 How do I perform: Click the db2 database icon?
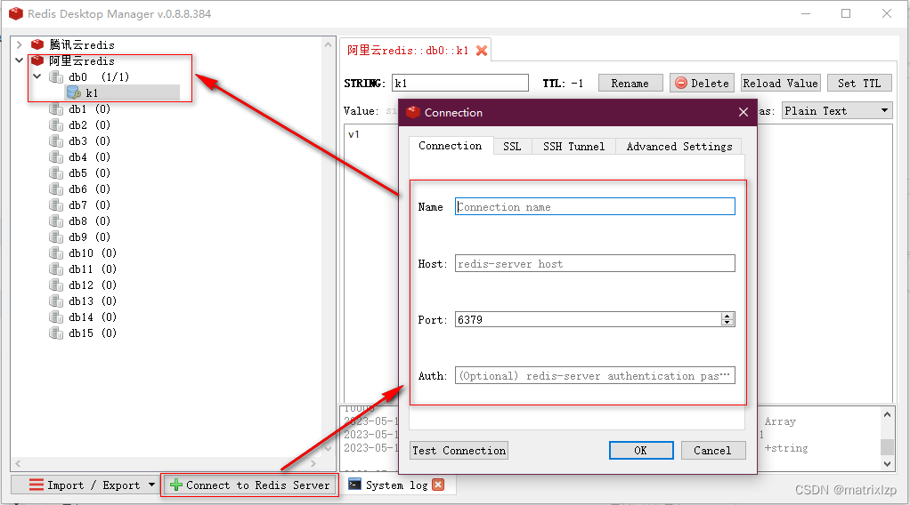pyautogui.click(x=56, y=125)
